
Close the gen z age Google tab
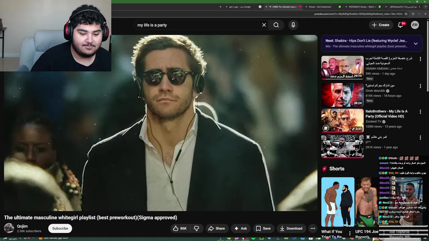[226, 7]
